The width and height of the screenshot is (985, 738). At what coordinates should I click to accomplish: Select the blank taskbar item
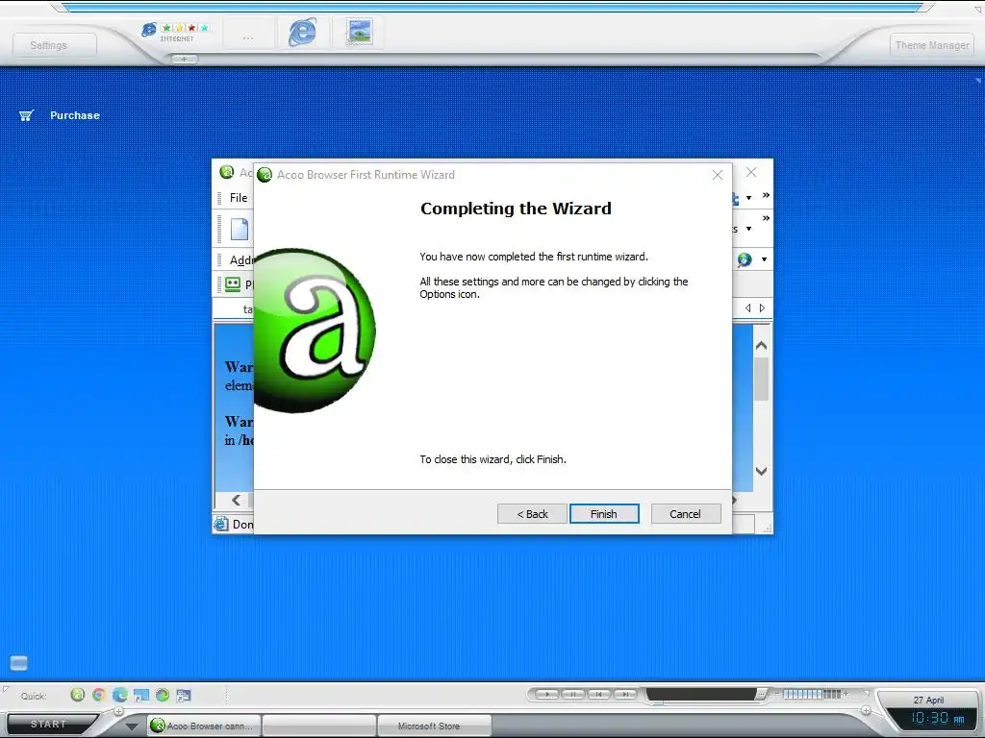coord(319,726)
